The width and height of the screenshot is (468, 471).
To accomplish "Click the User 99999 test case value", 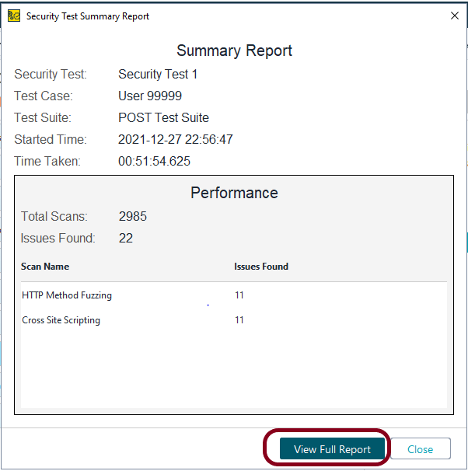I will [150, 96].
